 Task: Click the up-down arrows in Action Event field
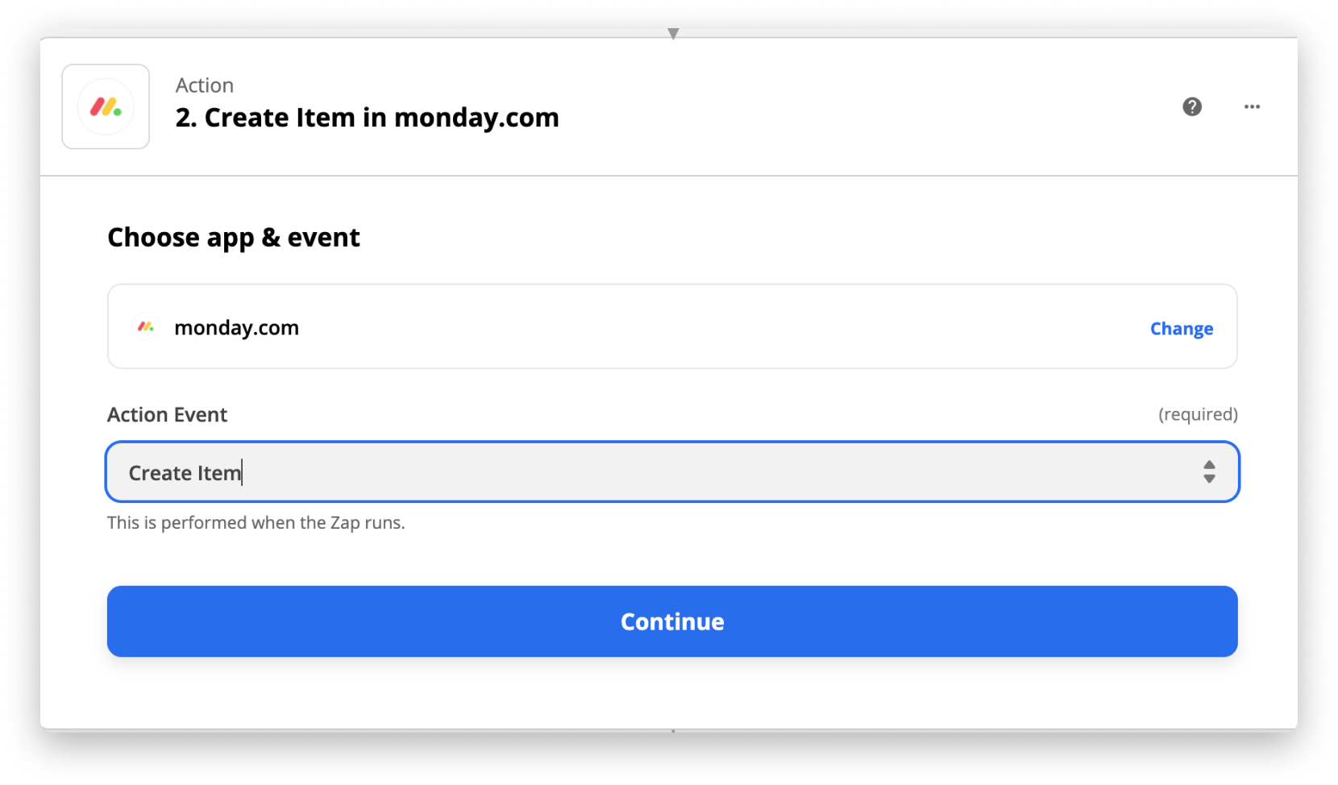(x=1209, y=471)
